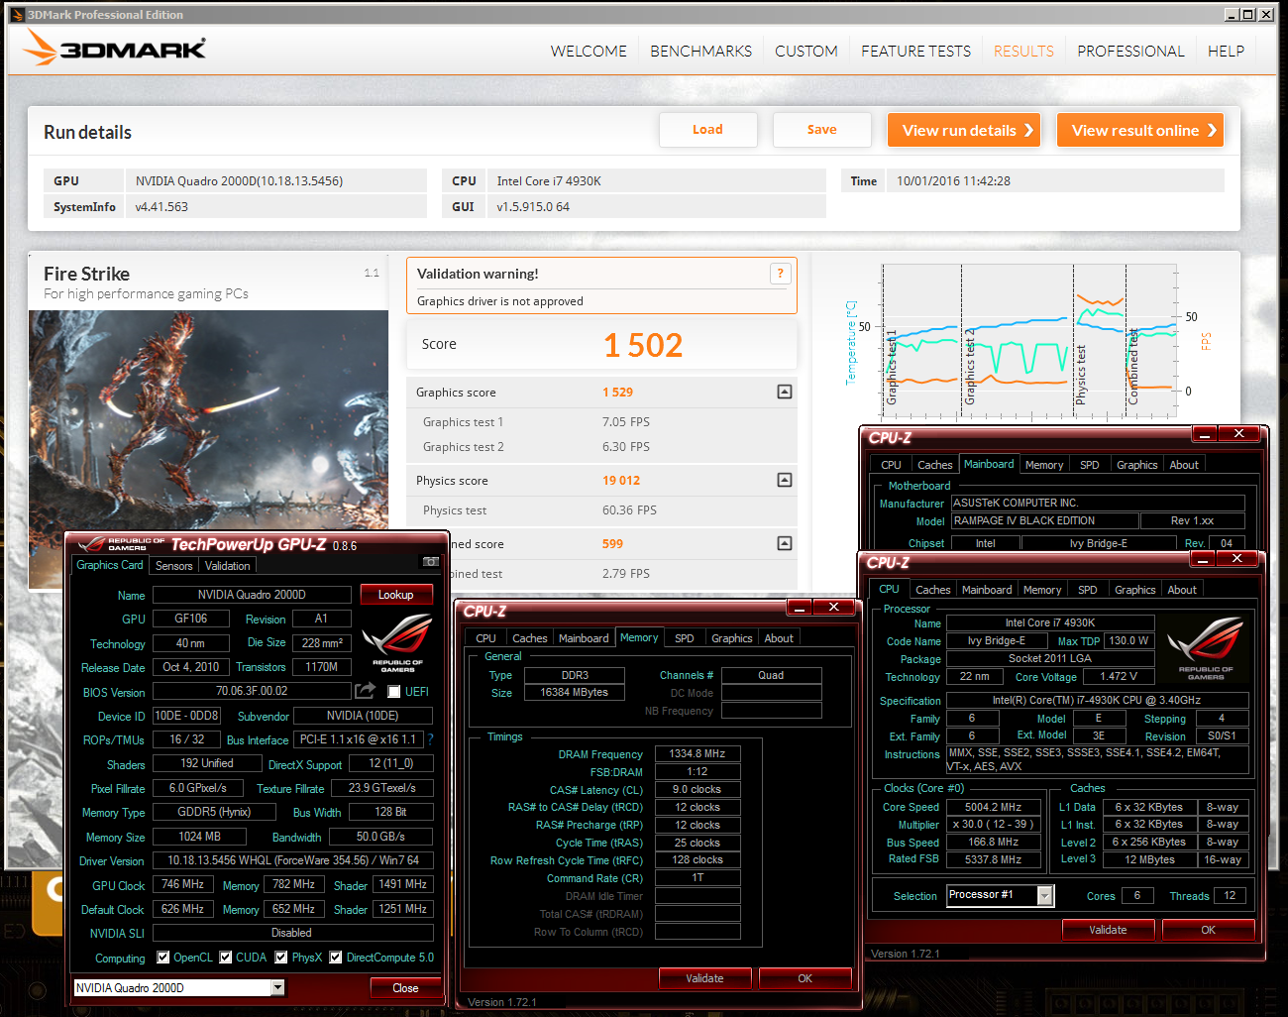The width and height of the screenshot is (1288, 1017).
Task: Click OK in CPU-Z CPU window
Action: tap(1208, 930)
